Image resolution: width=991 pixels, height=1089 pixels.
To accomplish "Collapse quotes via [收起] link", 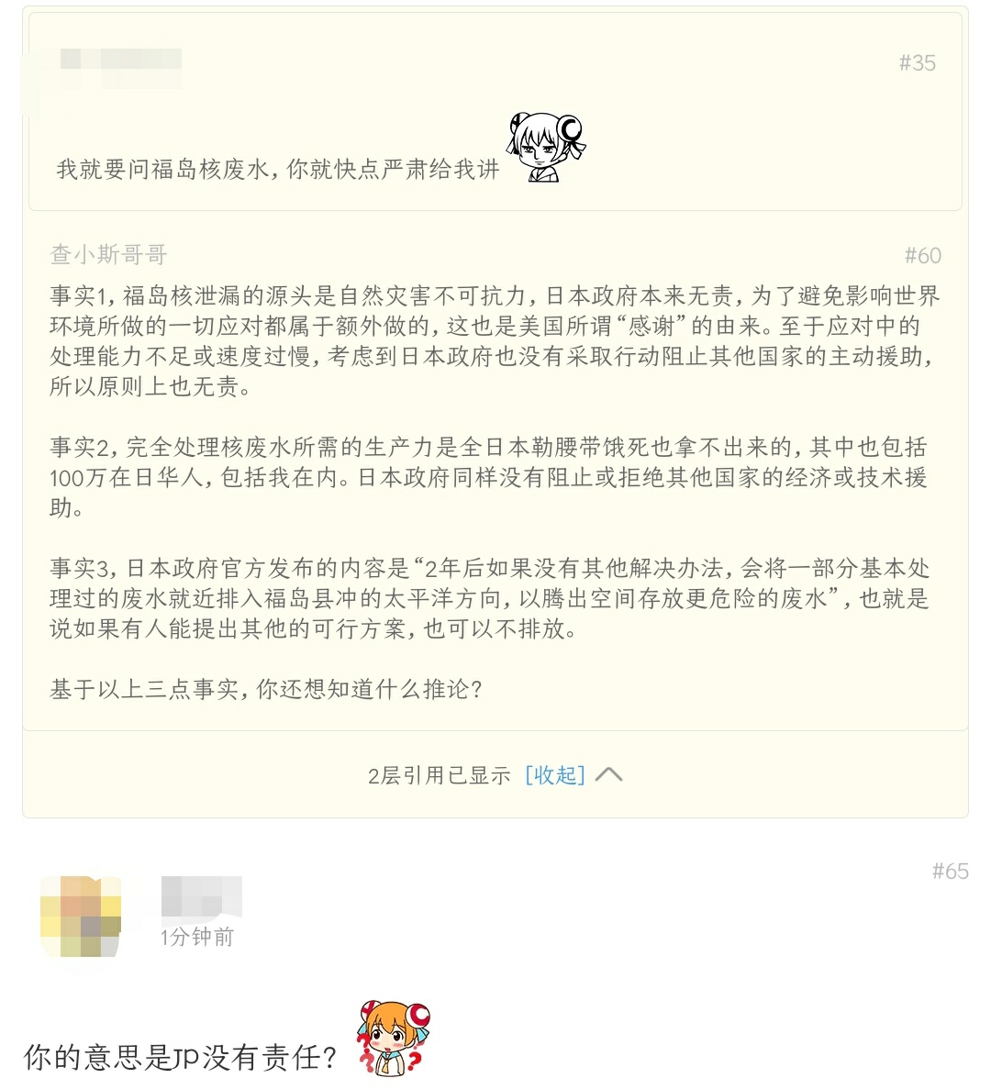I will coord(555,774).
